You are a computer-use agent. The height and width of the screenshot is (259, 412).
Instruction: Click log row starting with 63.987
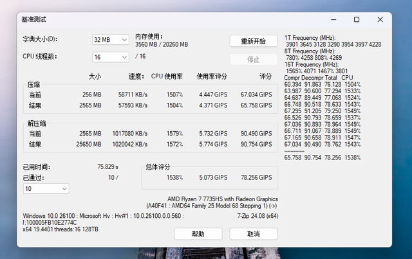pos(323,91)
